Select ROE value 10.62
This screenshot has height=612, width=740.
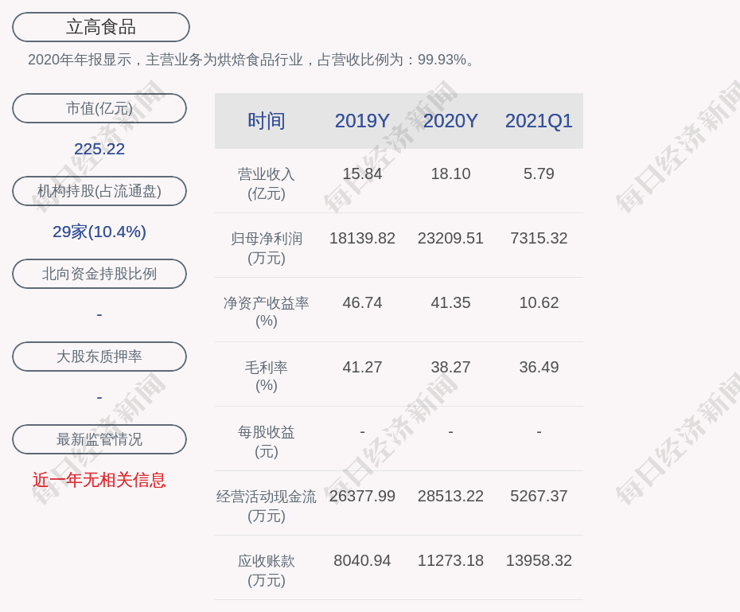(539, 302)
